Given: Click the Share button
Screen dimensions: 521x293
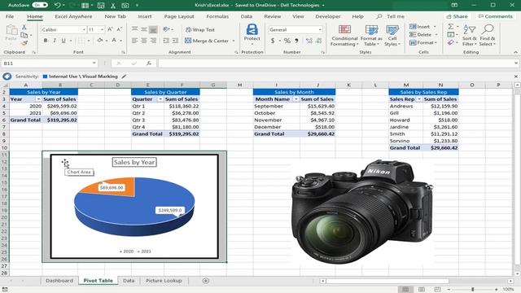Looking at the screenshot, I should click(x=457, y=16).
